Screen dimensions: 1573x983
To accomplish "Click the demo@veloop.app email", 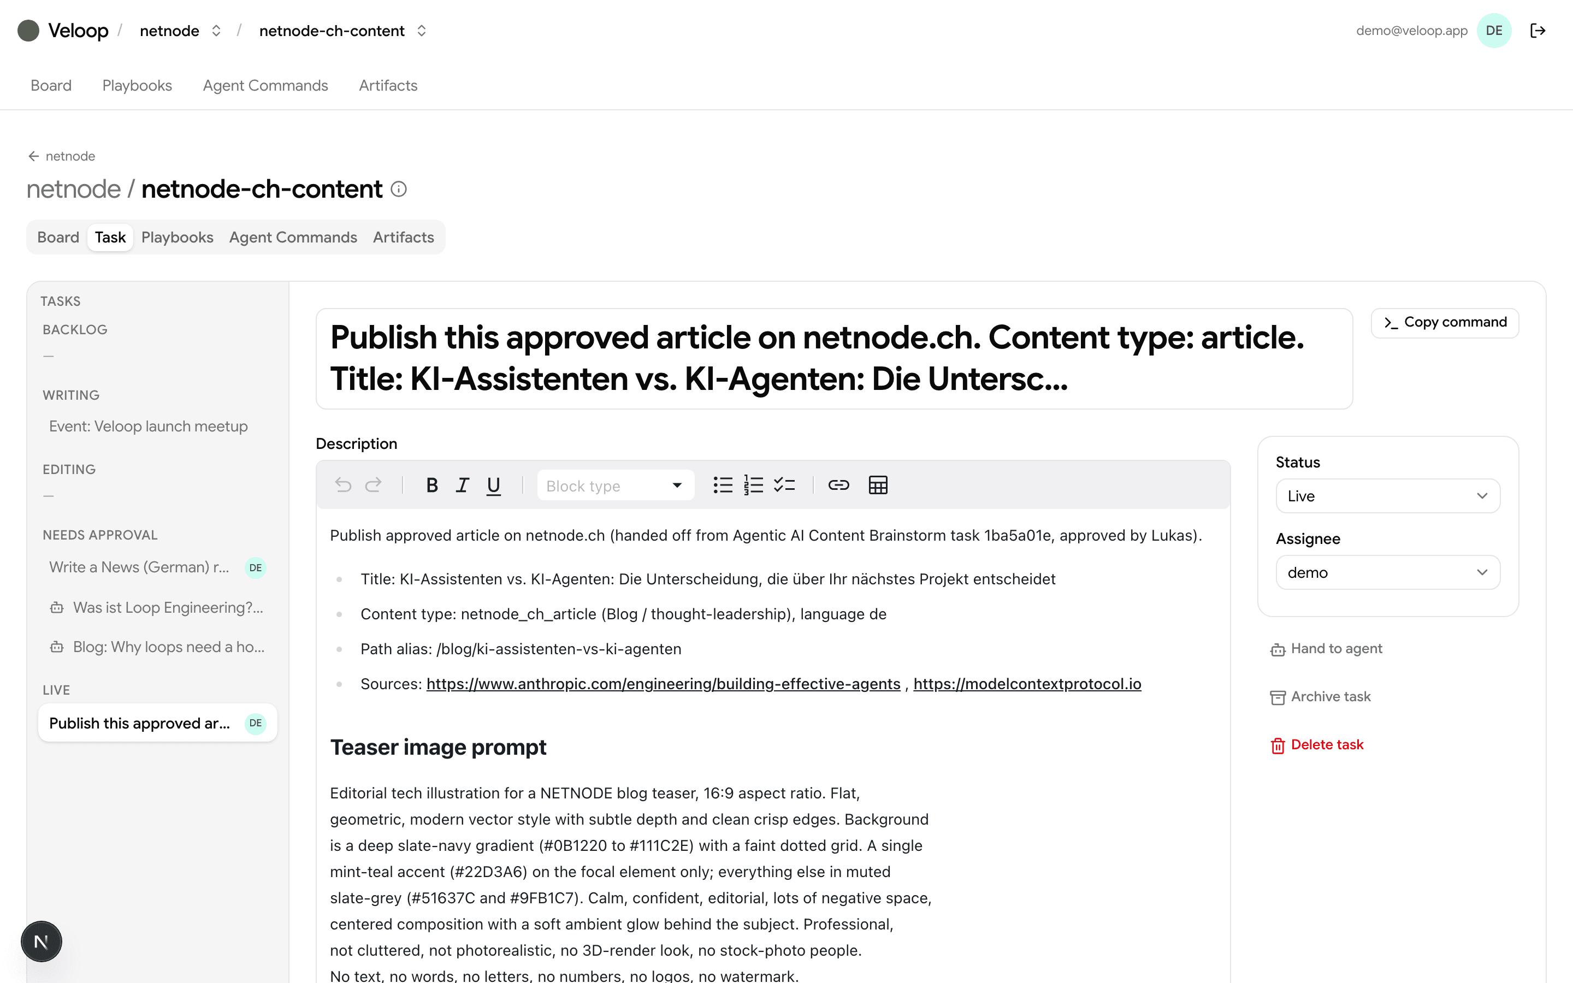I will [x=1412, y=31].
